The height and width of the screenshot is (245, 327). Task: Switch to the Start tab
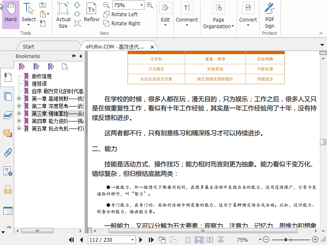(x=29, y=46)
